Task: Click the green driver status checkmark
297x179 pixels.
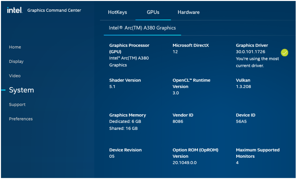Action: [x=284, y=53]
